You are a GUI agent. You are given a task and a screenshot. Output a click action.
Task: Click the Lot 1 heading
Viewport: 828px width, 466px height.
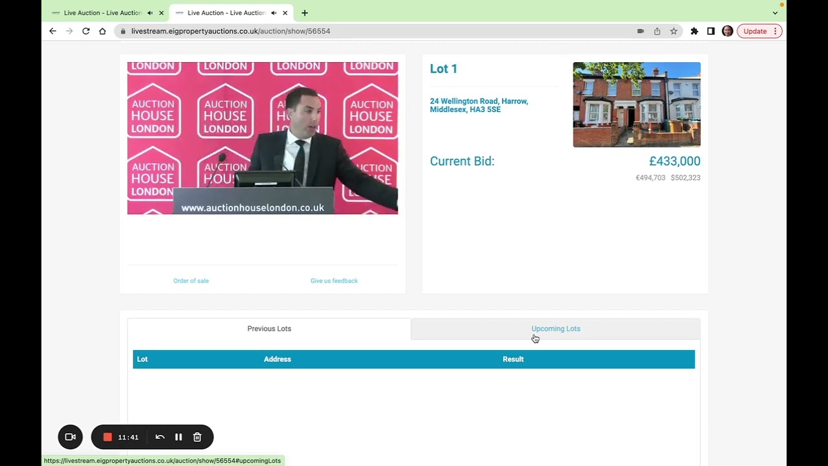pyautogui.click(x=444, y=69)
